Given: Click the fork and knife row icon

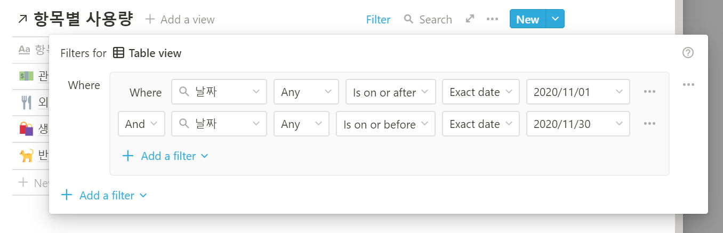Looking at the screenshot, I should point(26,101).
